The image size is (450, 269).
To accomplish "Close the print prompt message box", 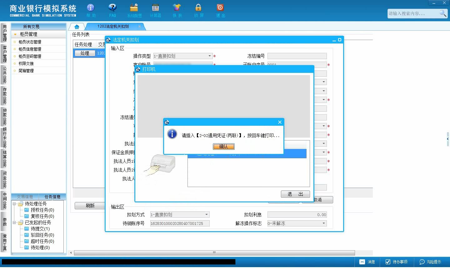I will pos(280,122).
